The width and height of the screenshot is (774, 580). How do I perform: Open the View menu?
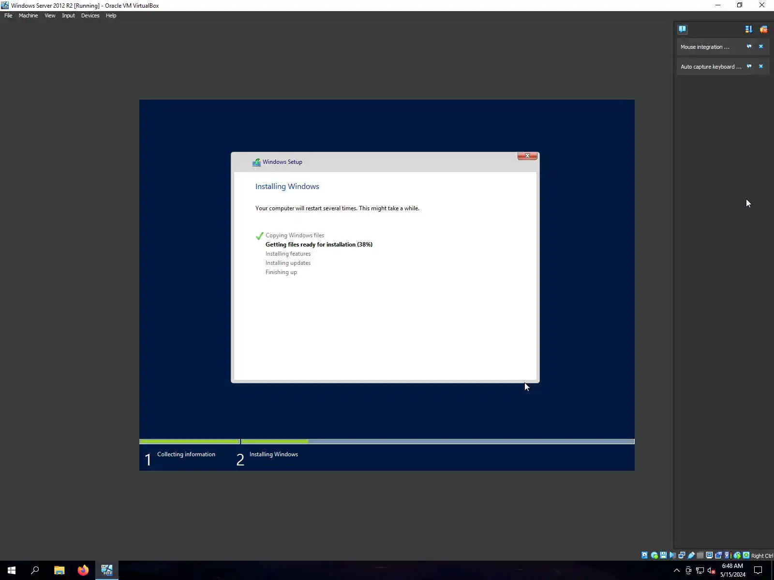point(50,15)
